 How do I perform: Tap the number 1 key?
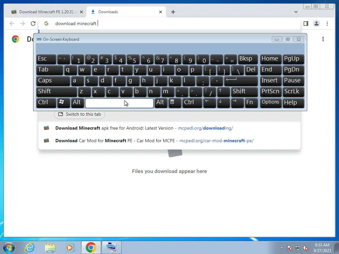coord(77,60)
